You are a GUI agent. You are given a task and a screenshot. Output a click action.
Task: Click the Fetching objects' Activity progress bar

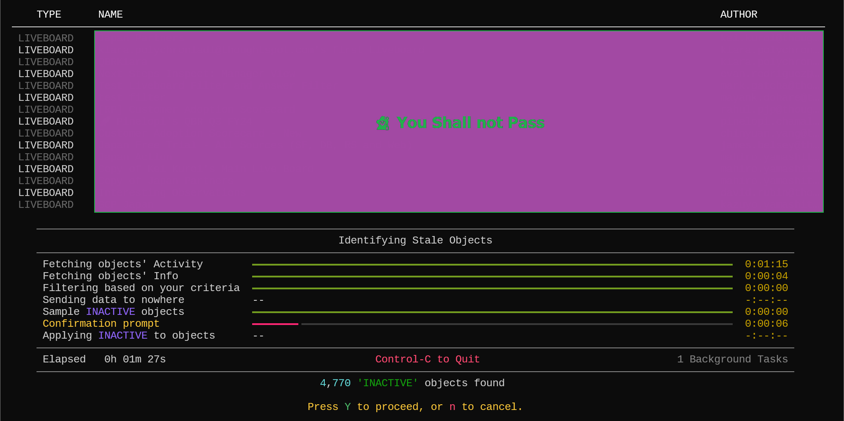point(492,265)
